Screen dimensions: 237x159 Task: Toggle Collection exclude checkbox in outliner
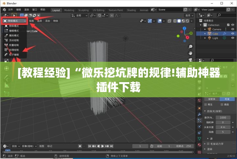pos(228,25)
